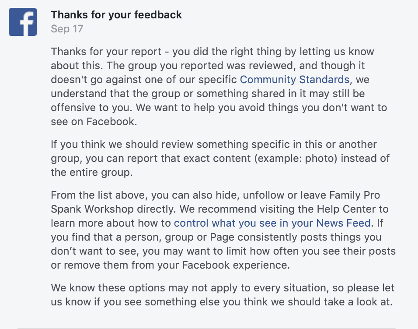
Task: Click the Facebook logo icon
Action: (x=23, y=22)
